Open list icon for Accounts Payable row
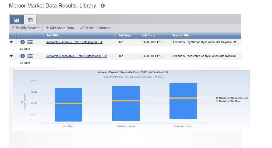 point(30,42)
